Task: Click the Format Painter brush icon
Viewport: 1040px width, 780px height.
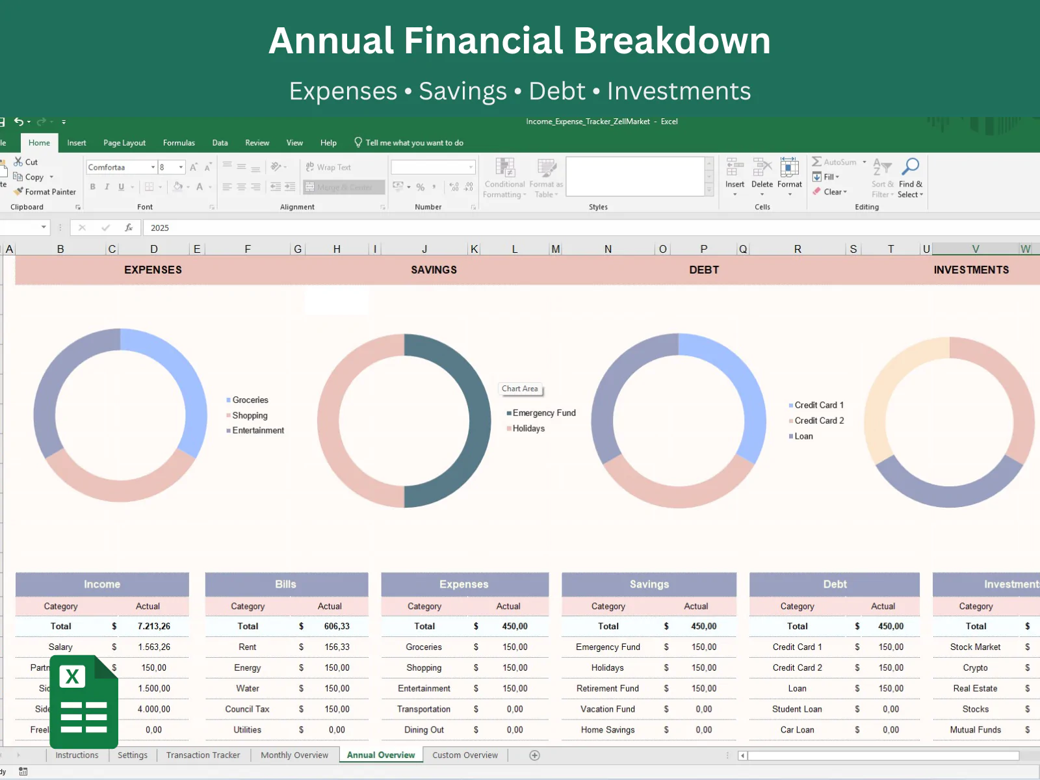Action: [x=19, y=192]
